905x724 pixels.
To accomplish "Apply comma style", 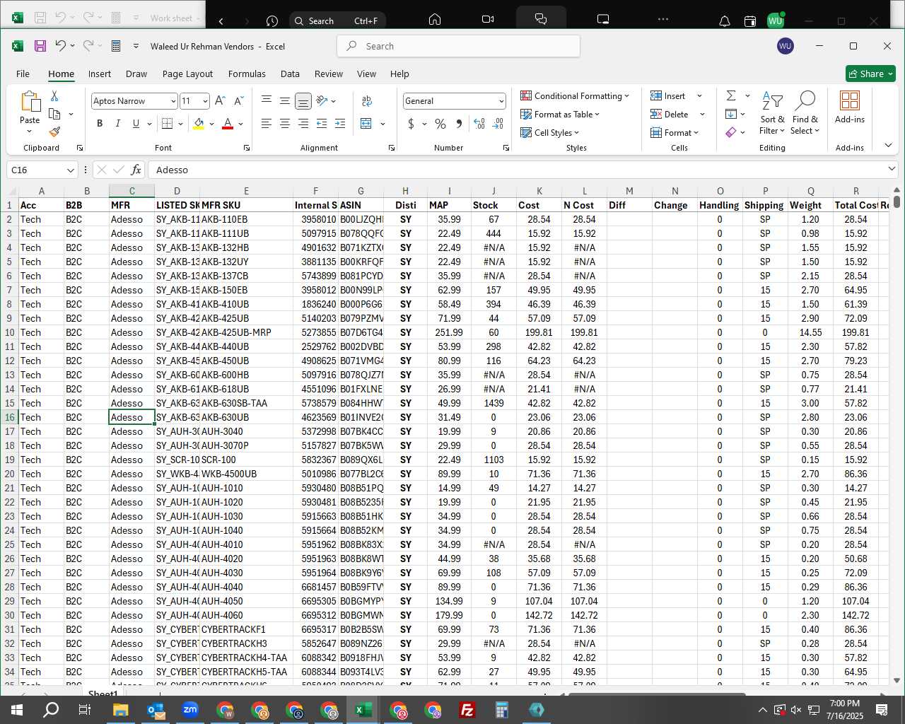I will click(459, 124).
